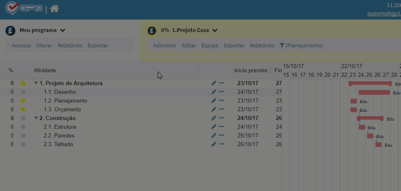The image size is (401, 191).
Task: Click gray status dot of Telhado
Action: pyautogui.click(x=23, y=144)
